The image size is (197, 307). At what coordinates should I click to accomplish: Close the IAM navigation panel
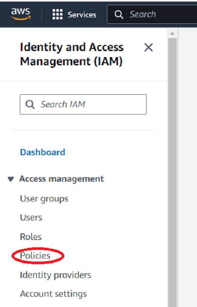(x=148, y=48)
